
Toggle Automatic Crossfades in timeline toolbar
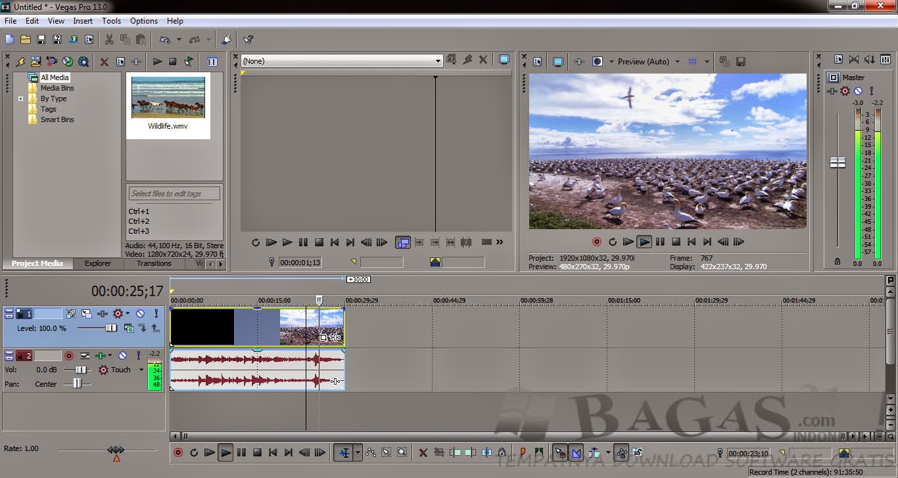coord(577,452)
